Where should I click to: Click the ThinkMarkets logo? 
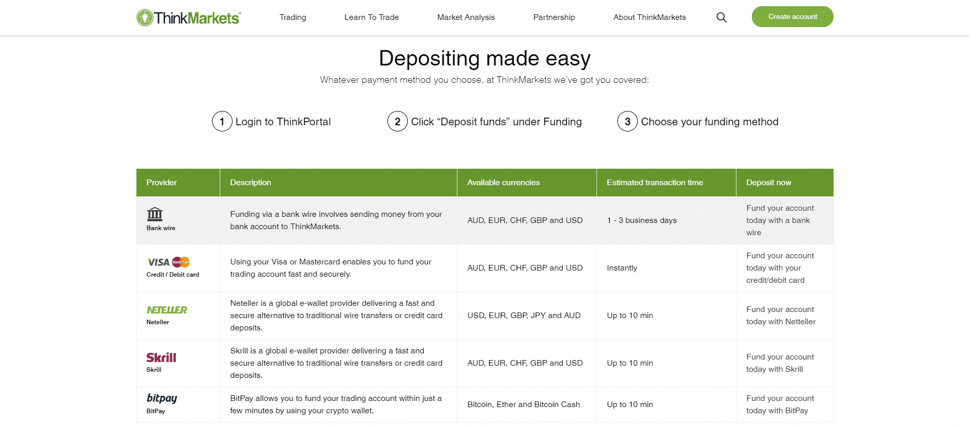point(189,17)
